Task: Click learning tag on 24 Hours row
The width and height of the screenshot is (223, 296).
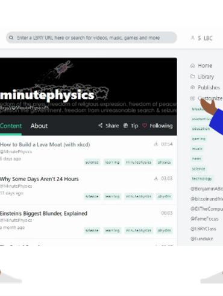Action: coord(112,196)
